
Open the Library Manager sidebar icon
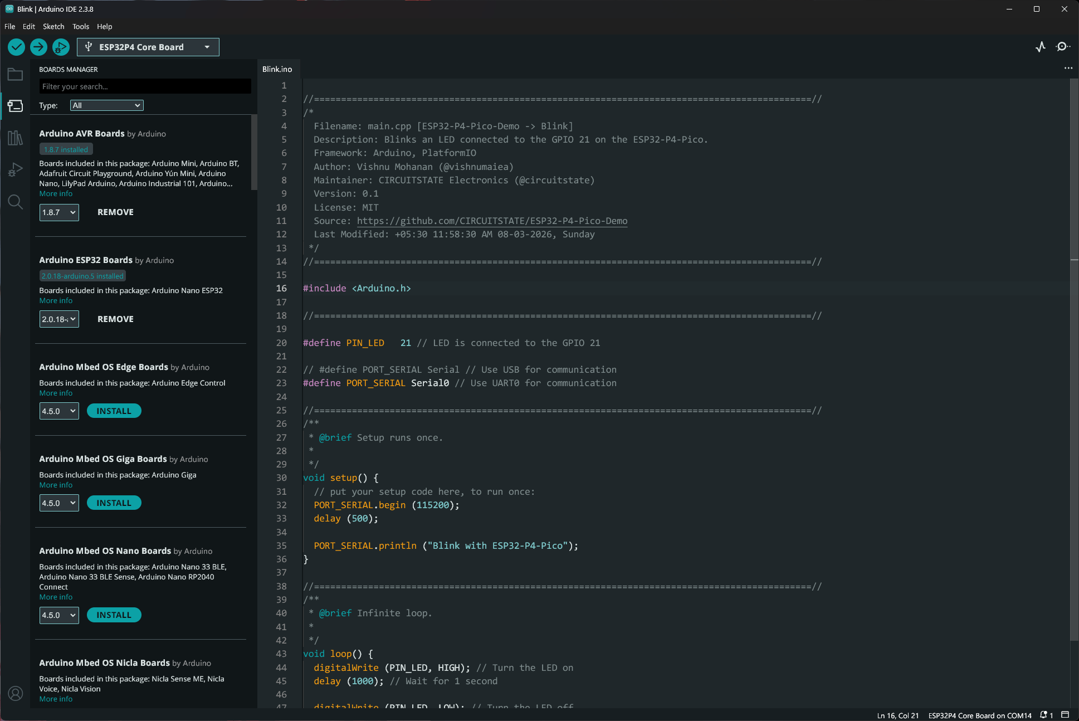point(16,138)
